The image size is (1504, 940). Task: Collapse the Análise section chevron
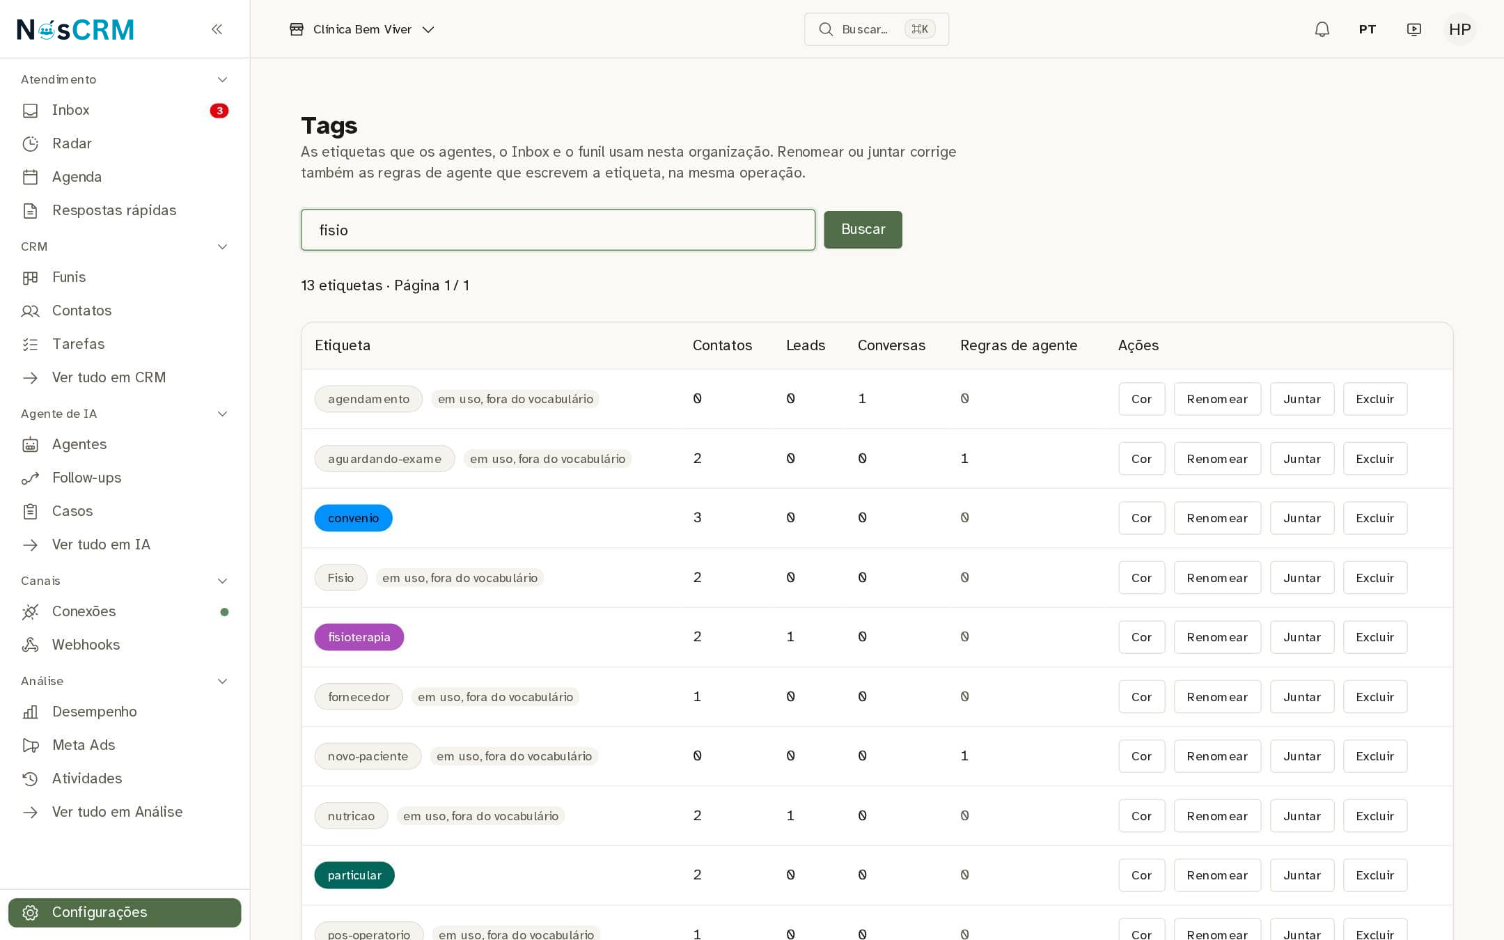click(x=222, y=682)
